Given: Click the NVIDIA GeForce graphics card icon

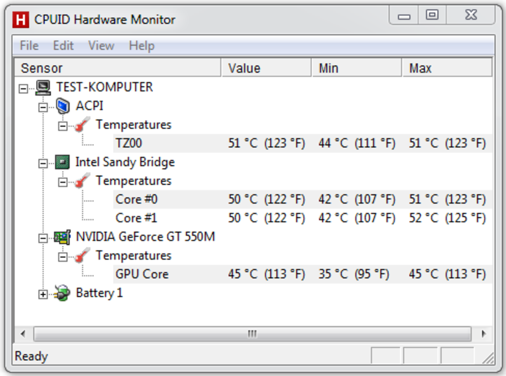Looking at the screenshot, I should 62,238.
